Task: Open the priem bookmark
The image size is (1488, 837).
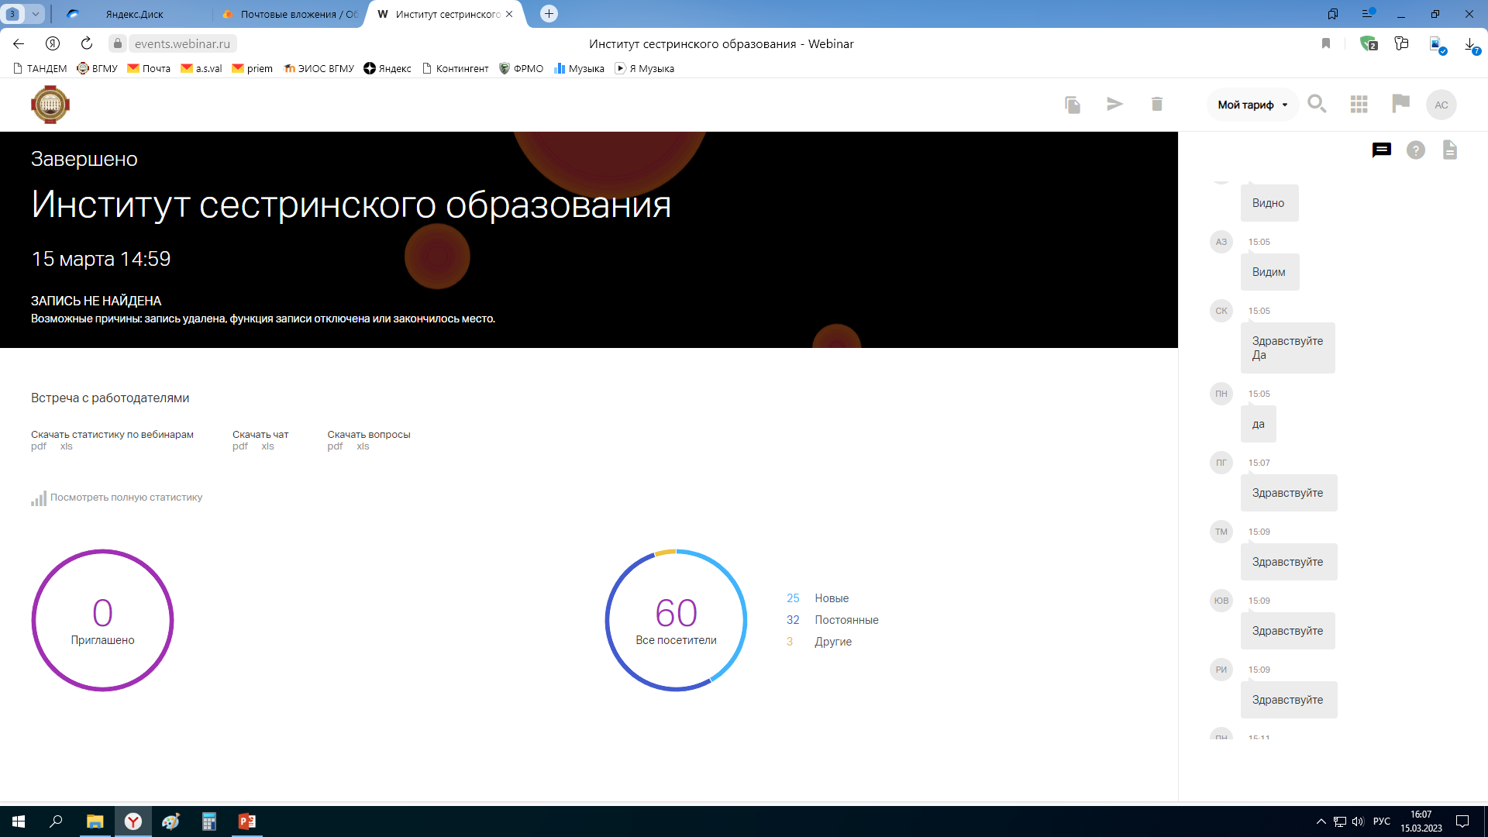Action: tap(253, 68)
